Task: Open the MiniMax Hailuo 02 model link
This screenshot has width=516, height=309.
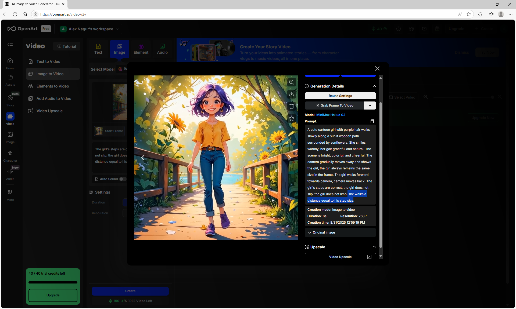Action: 331,115
